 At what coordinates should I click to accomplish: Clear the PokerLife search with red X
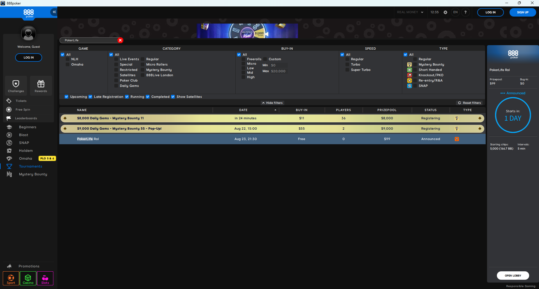pyautogui.click(x=120, y=40)
